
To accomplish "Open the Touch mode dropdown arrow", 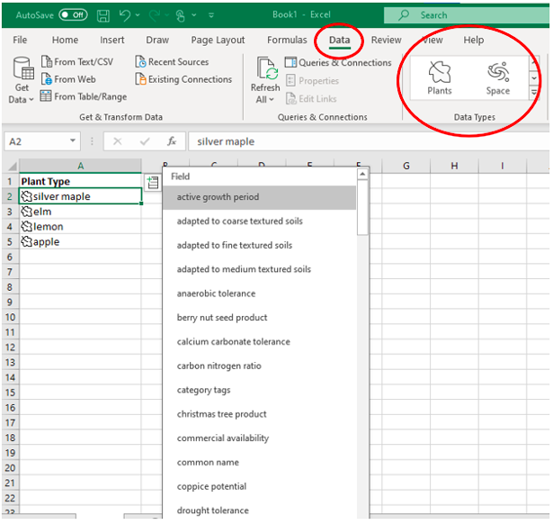I will click(194, 15).
